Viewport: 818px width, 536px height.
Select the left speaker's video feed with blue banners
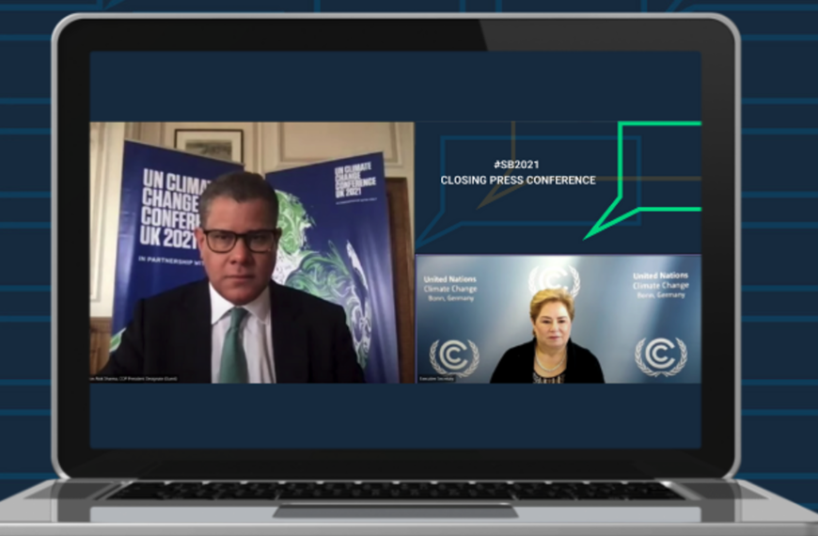(252, 253)
